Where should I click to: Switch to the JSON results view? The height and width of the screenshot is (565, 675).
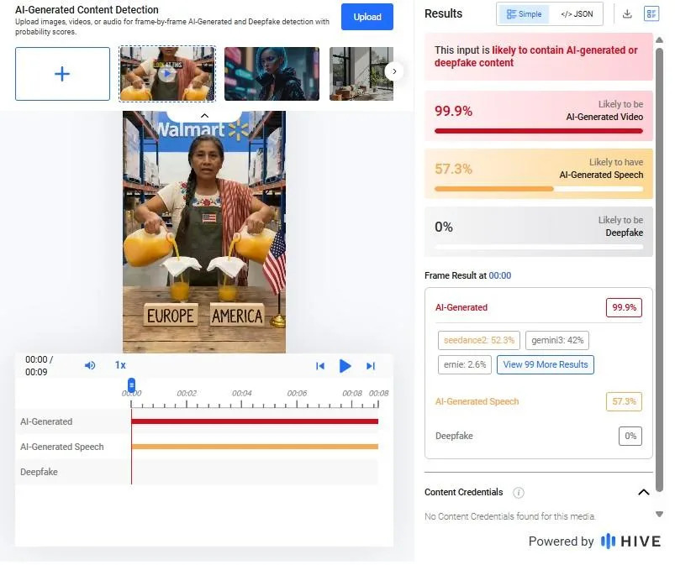click(577, 14)
